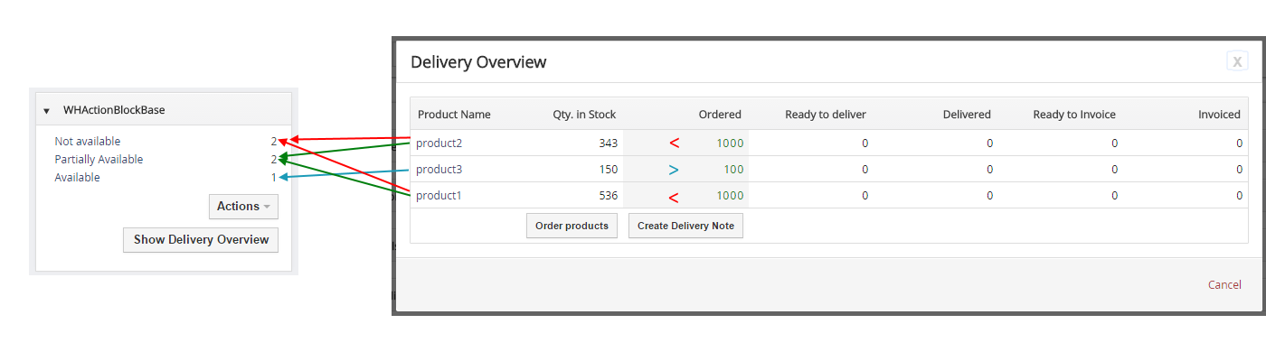Click the Available count of 1
The image size is (1266, 361).
coord(273,178)
